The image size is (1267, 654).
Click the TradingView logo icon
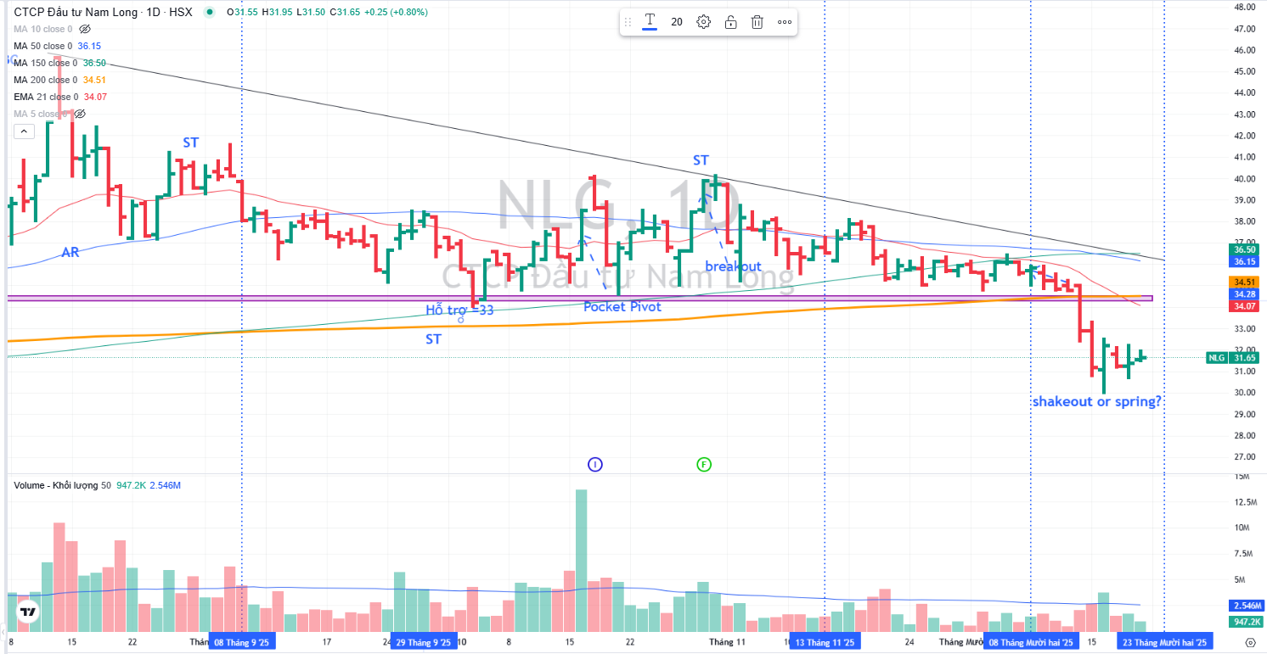click(x=29, y=612)
